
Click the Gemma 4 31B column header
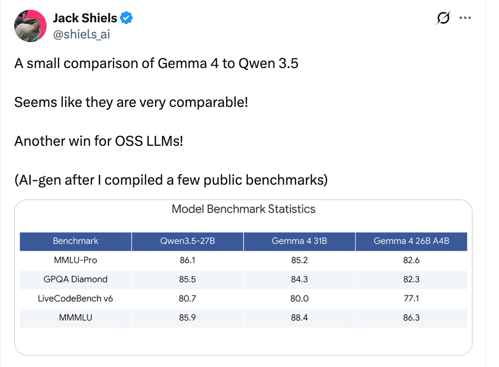coord(299,241)
